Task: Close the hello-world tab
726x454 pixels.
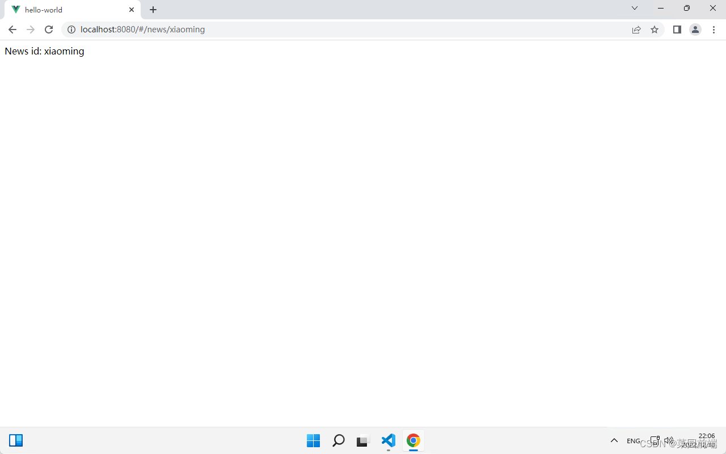Action: click(x=132, y=10)
